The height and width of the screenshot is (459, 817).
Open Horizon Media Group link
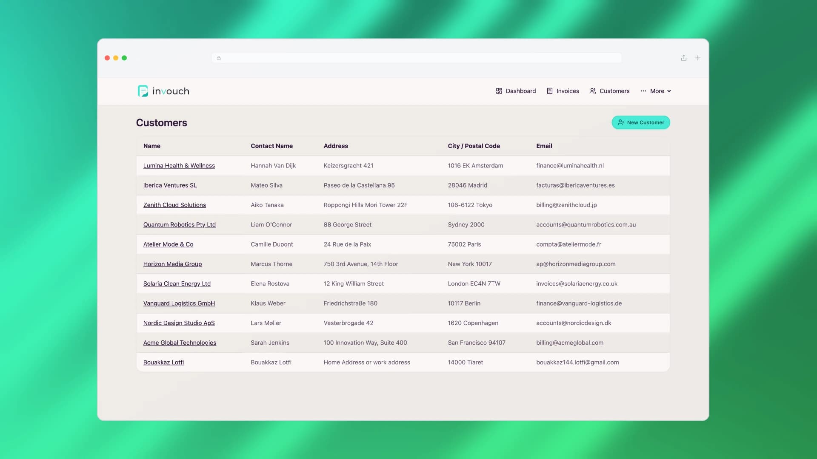[x=173, y=264]
